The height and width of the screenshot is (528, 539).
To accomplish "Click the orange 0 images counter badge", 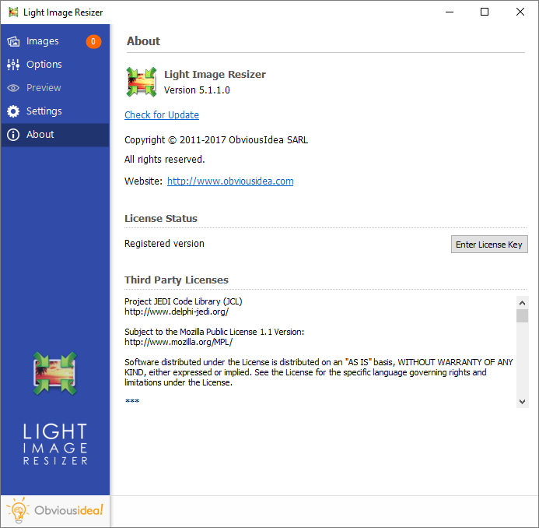I will [93, 41].
